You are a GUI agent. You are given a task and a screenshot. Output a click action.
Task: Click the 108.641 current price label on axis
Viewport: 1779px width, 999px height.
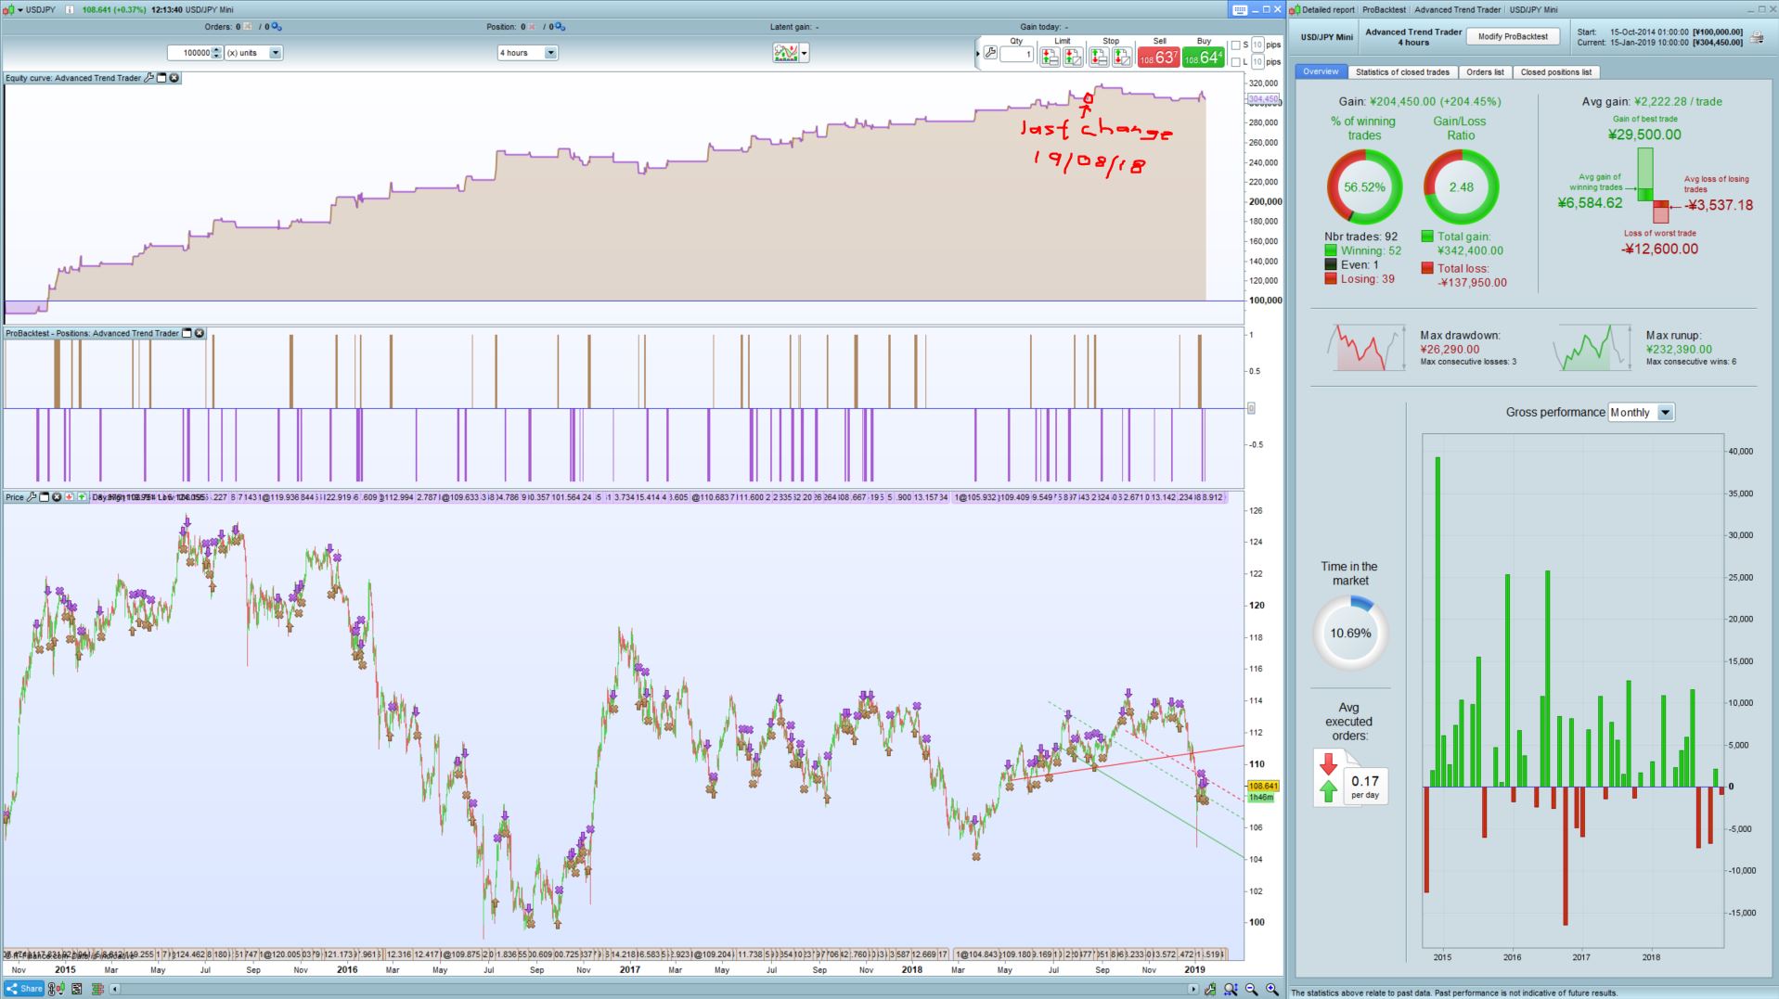(x=1263, y=786)
